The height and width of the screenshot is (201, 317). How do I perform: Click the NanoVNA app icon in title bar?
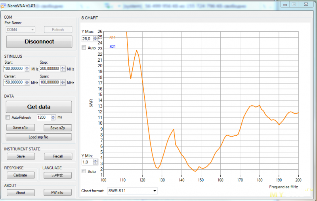point(4,5)
